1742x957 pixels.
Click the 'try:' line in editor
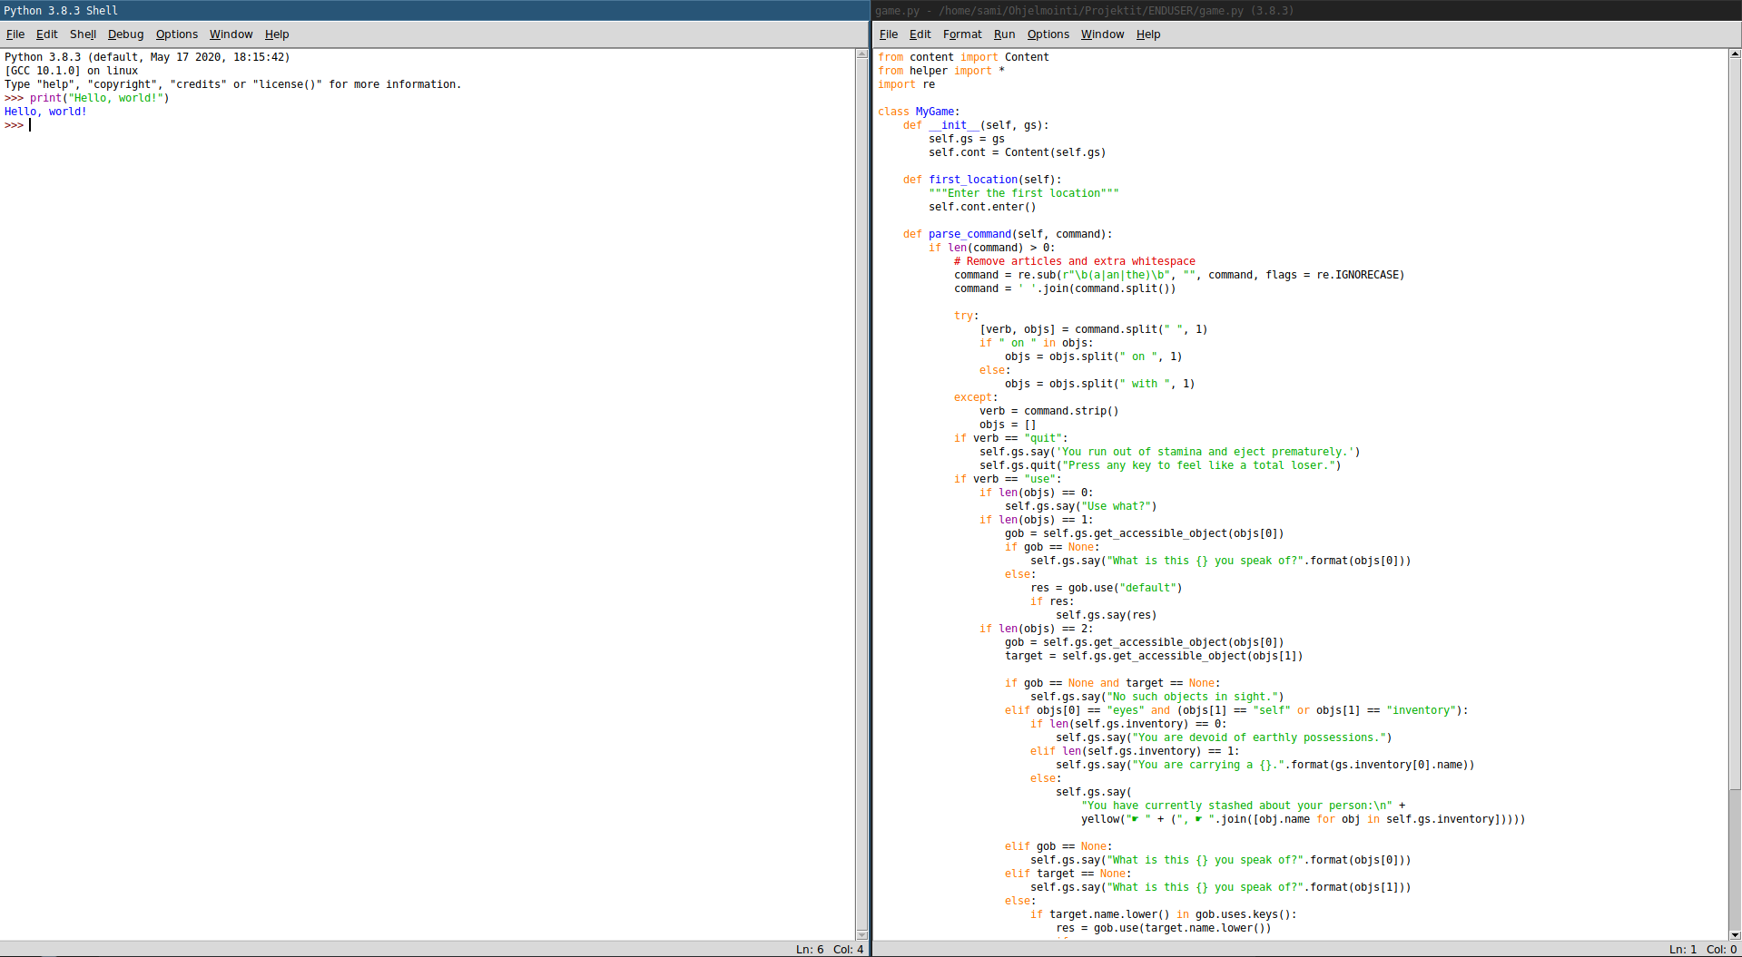click(967, 316)
